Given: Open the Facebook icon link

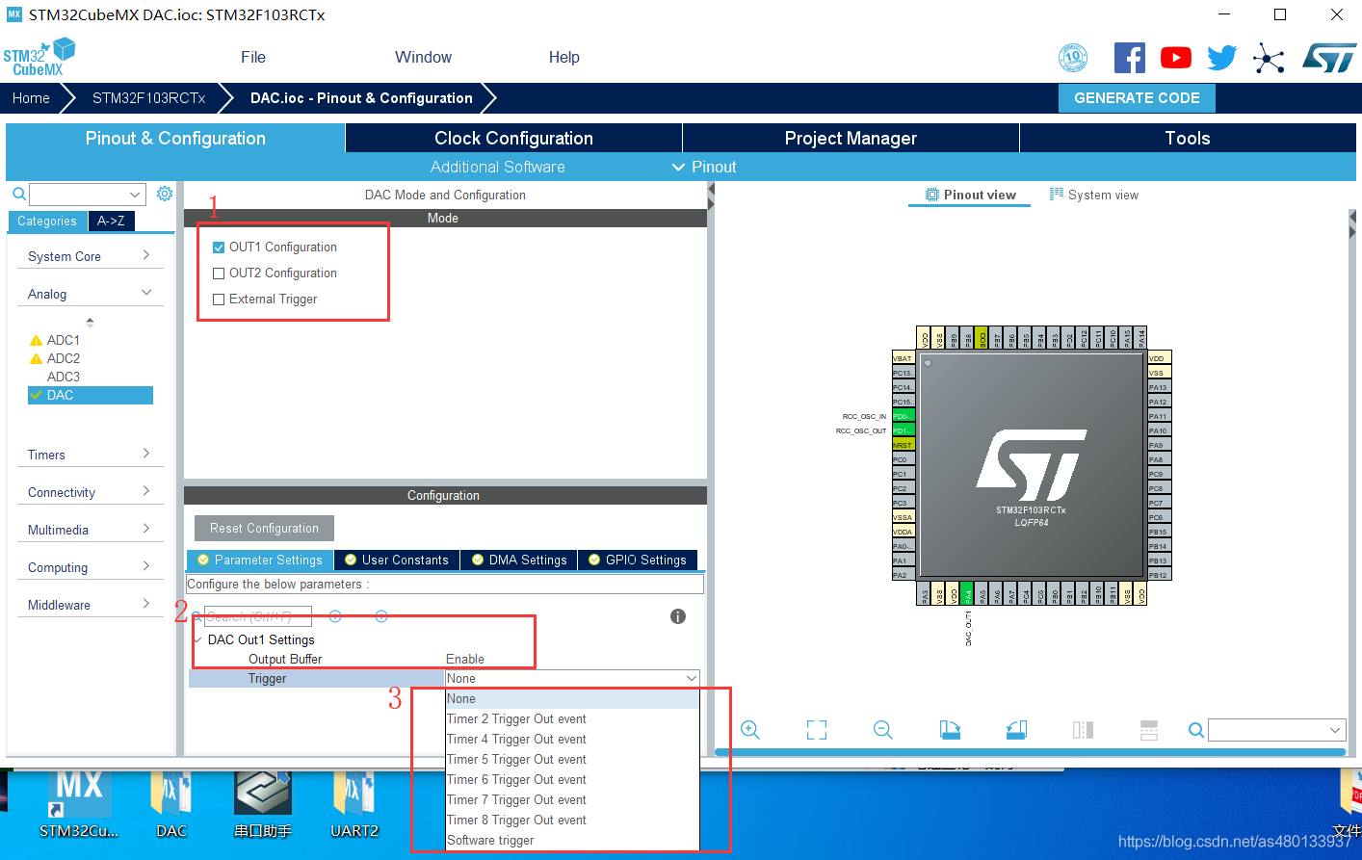Looking at the screenshot, I should pos(1130,58).
